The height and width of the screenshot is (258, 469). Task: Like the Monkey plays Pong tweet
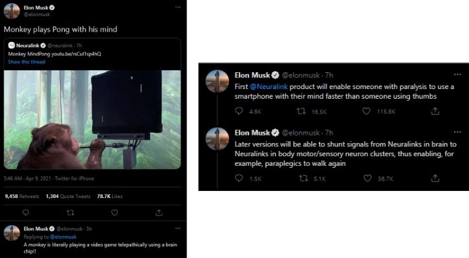point(115,212)
